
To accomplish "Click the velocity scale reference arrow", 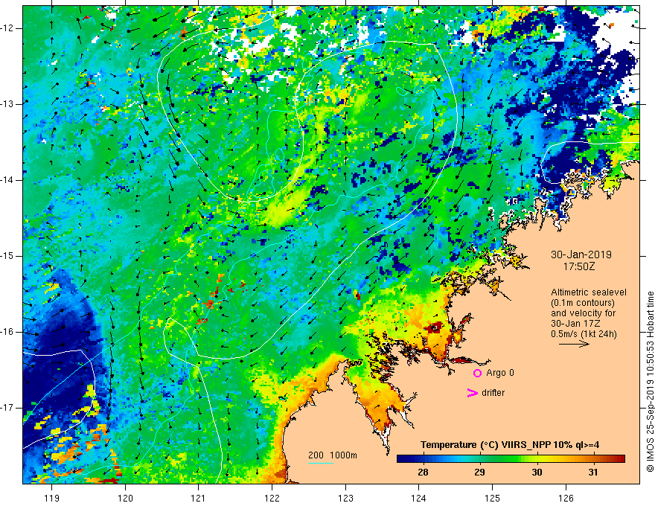I will (x=574, y=344).
